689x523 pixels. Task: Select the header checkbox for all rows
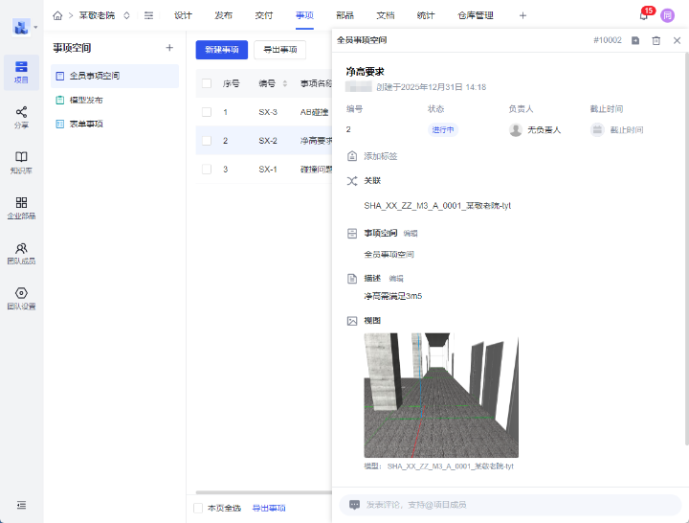(x=206, y=83)
